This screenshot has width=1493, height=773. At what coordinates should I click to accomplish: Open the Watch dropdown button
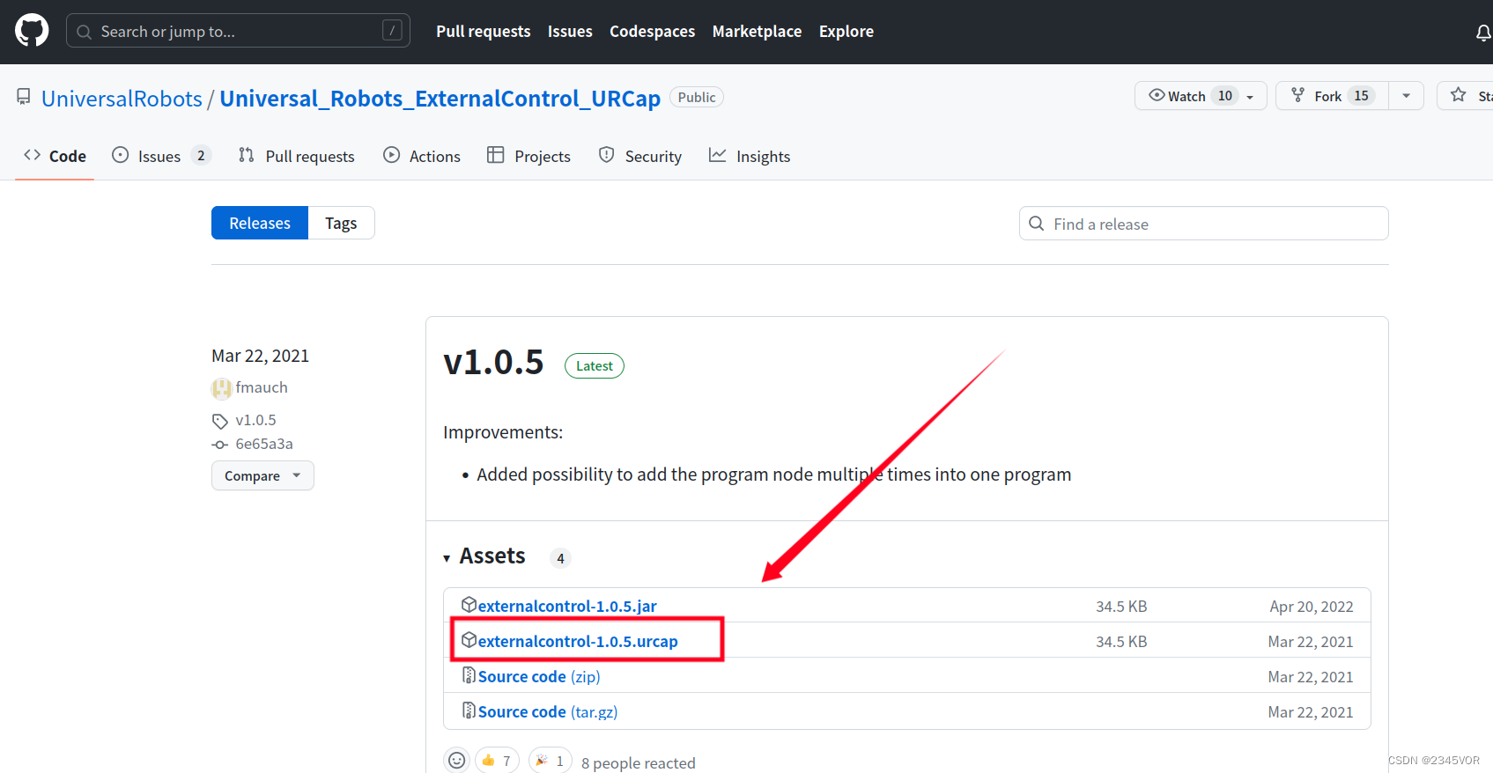tap(1201, 96)
